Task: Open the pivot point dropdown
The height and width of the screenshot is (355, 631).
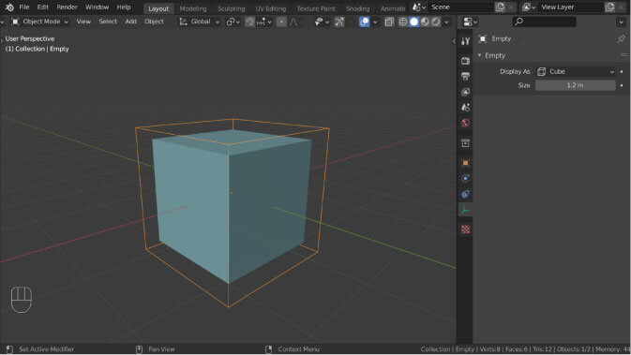Action: pos(233,22)
